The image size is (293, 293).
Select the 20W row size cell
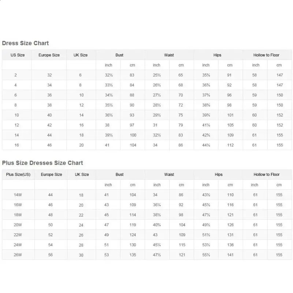(18, 225)
